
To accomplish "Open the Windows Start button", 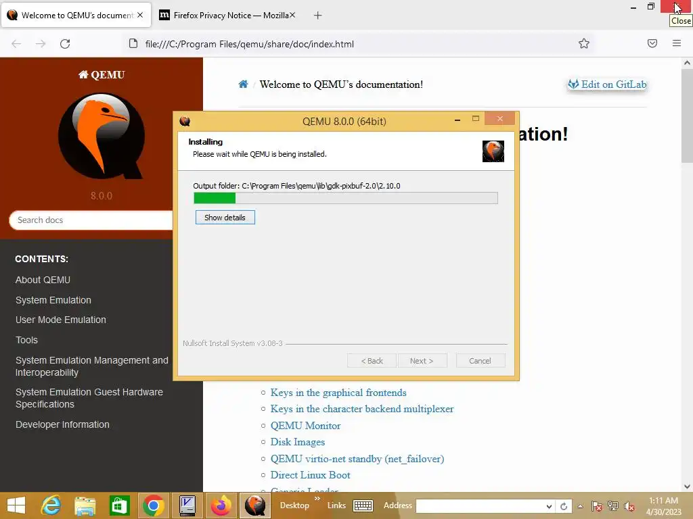I will 16,505.
